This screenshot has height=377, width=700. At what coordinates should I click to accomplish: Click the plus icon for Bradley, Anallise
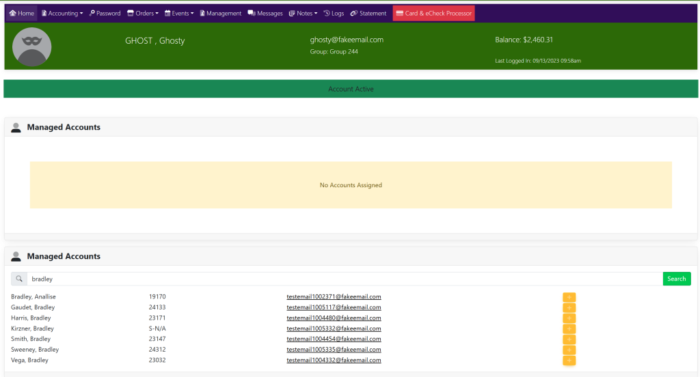pyautogui.click(x=569, y=297)
